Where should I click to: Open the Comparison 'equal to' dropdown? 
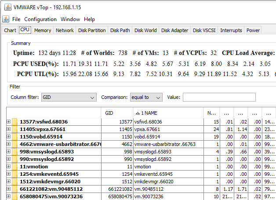146,97
